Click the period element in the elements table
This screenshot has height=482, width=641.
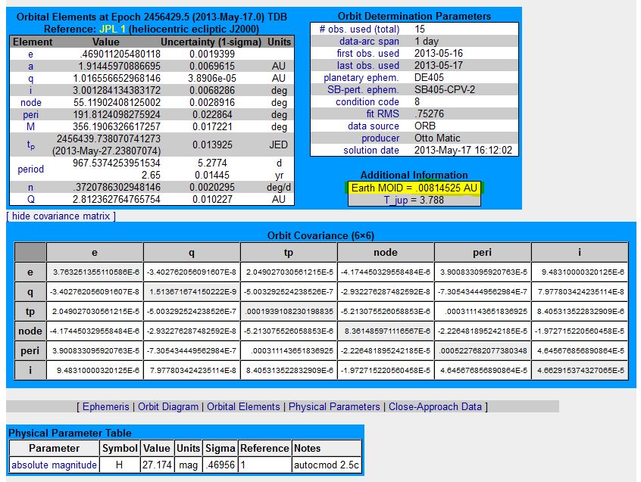click(31, 169)
